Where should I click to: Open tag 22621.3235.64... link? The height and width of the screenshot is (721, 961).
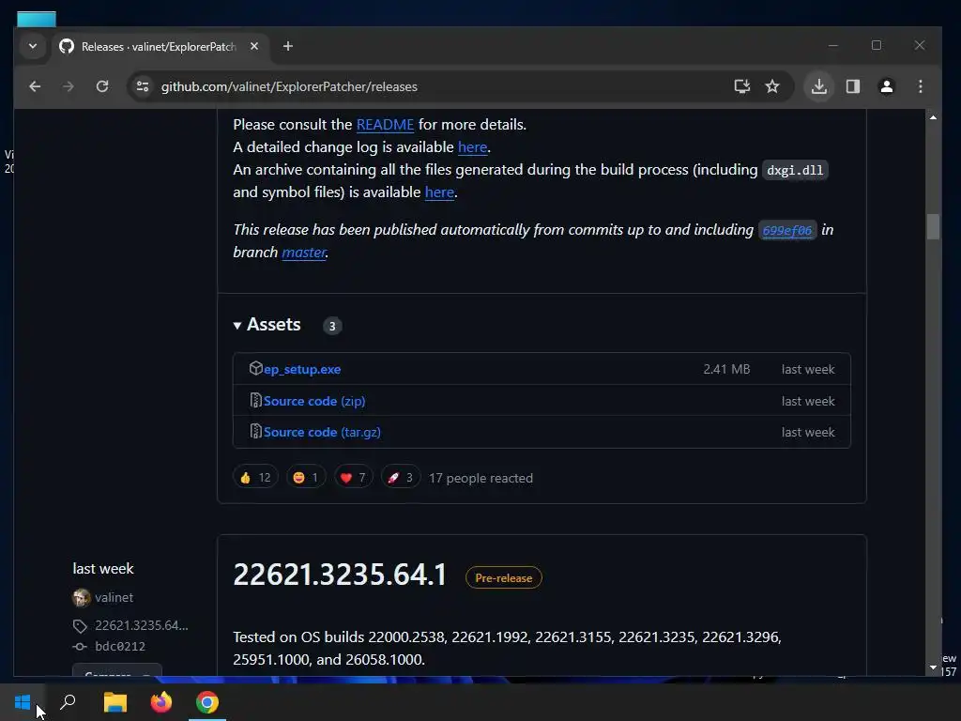point(142,625)
